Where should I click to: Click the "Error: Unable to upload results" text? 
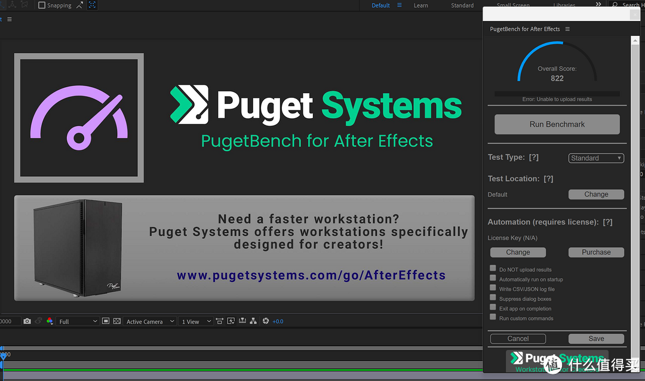coord(557,99)
